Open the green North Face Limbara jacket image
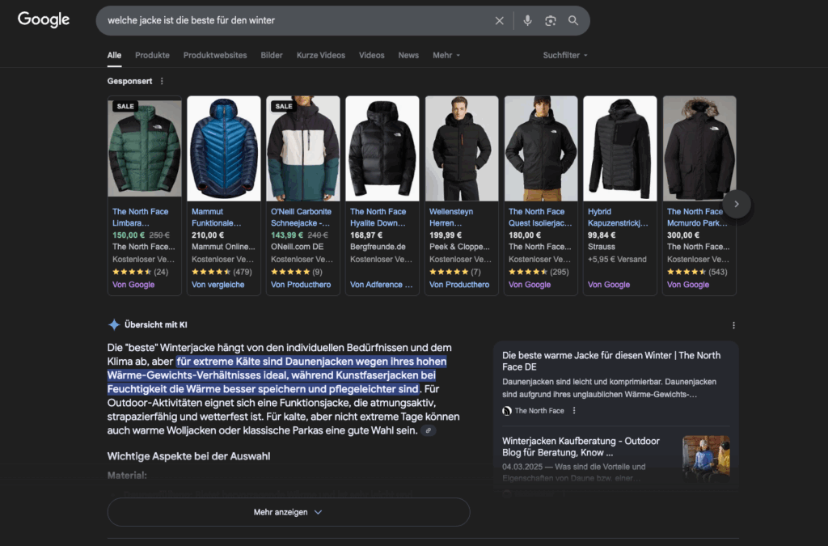Image resolution: width=828 pixels, height=546 pixels. pos(144,148)
